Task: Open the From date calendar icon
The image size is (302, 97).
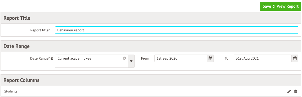Action: click(x=210, y=58)
